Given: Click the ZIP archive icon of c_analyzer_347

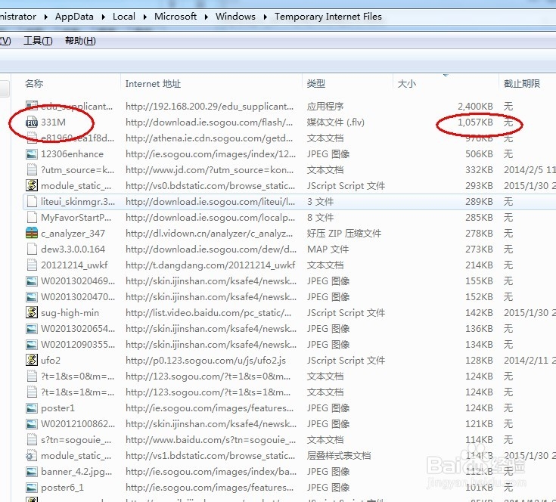Looking at the screenshot, I should (32, 233).
